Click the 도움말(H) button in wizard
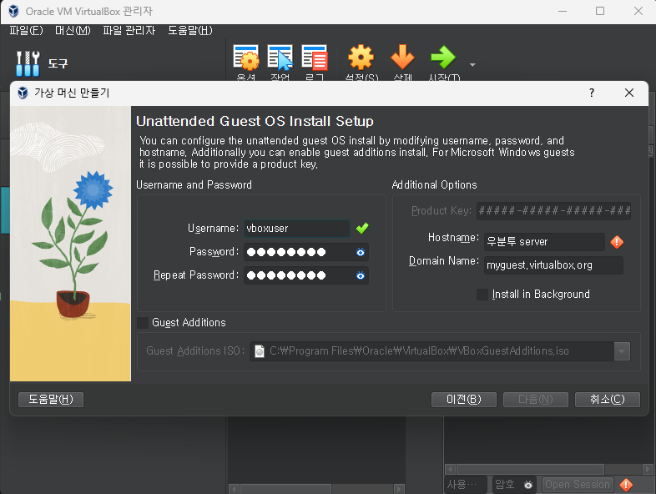 click(x=51, y=400)
